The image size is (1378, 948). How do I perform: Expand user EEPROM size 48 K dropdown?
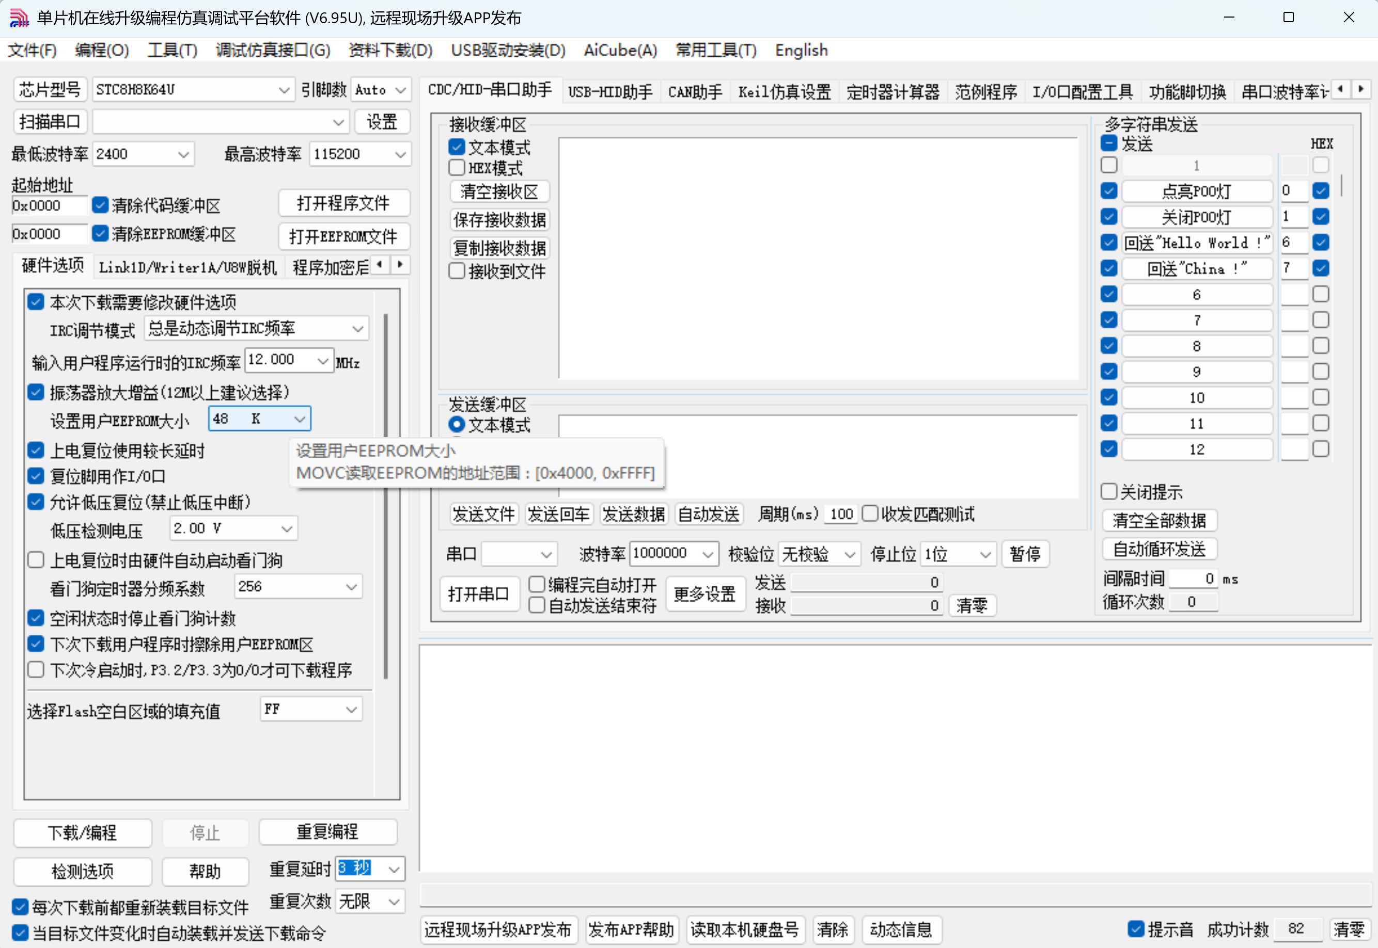[299, 419]
